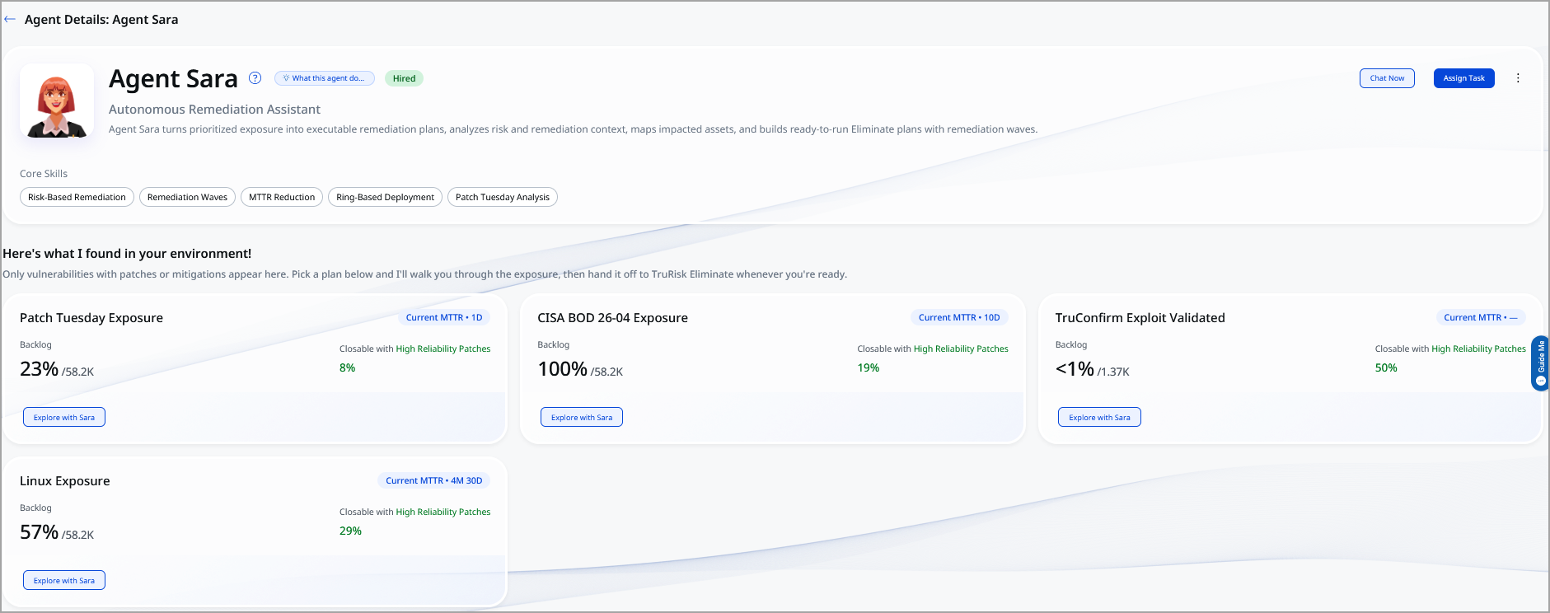Click the 'Autonomous Remediation Assistant' subtitle

(214, 110)
